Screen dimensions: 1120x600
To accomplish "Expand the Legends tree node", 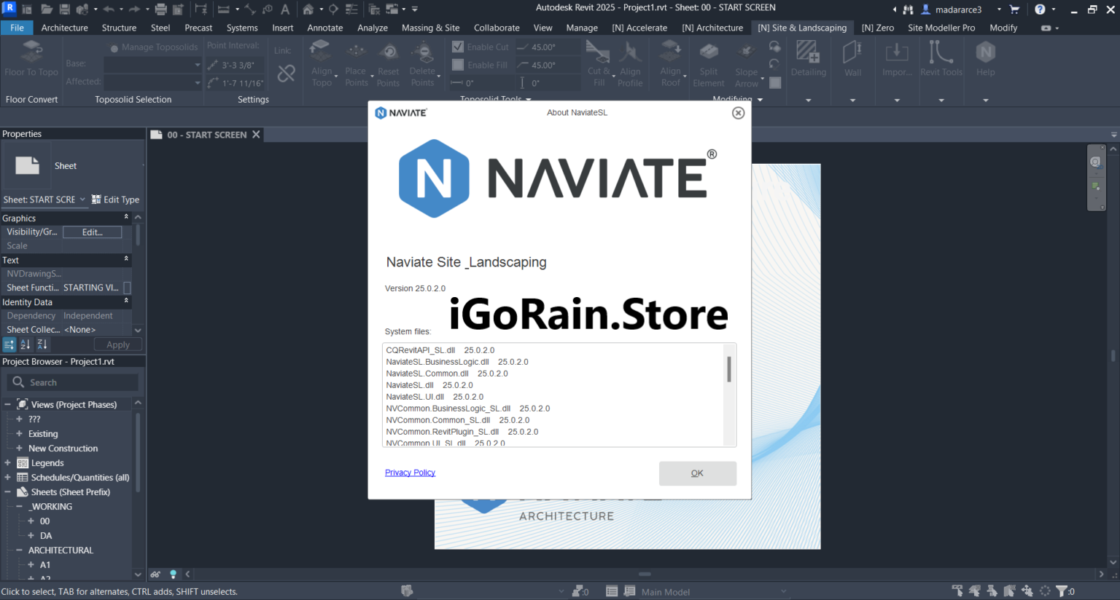I will click(8, 463).
